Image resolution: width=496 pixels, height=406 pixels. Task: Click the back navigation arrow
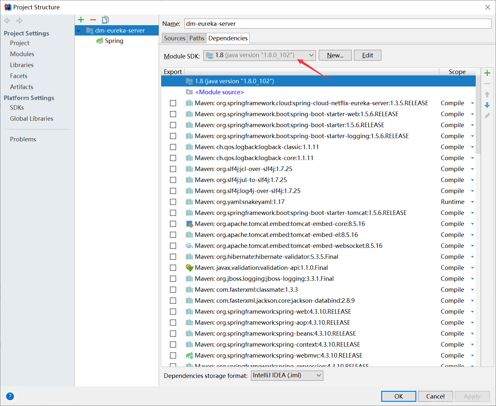click(7, 21)
